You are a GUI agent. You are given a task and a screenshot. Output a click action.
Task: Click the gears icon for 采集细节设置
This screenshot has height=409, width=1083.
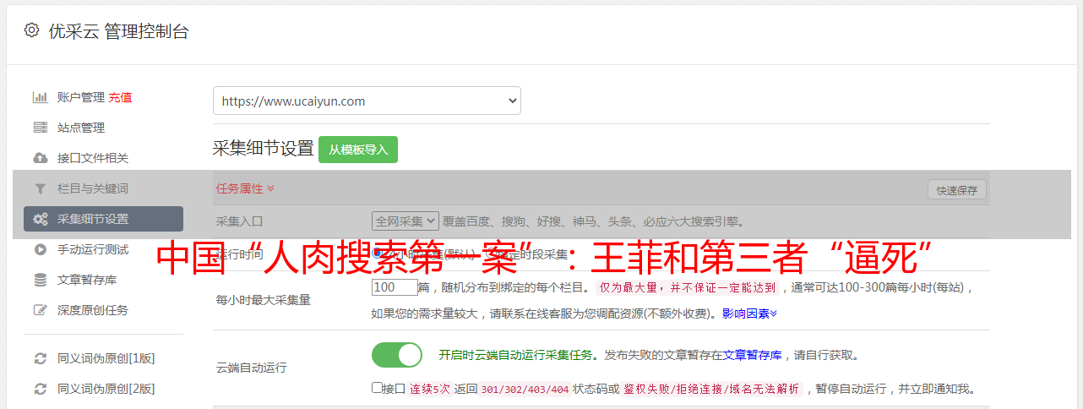40,219
